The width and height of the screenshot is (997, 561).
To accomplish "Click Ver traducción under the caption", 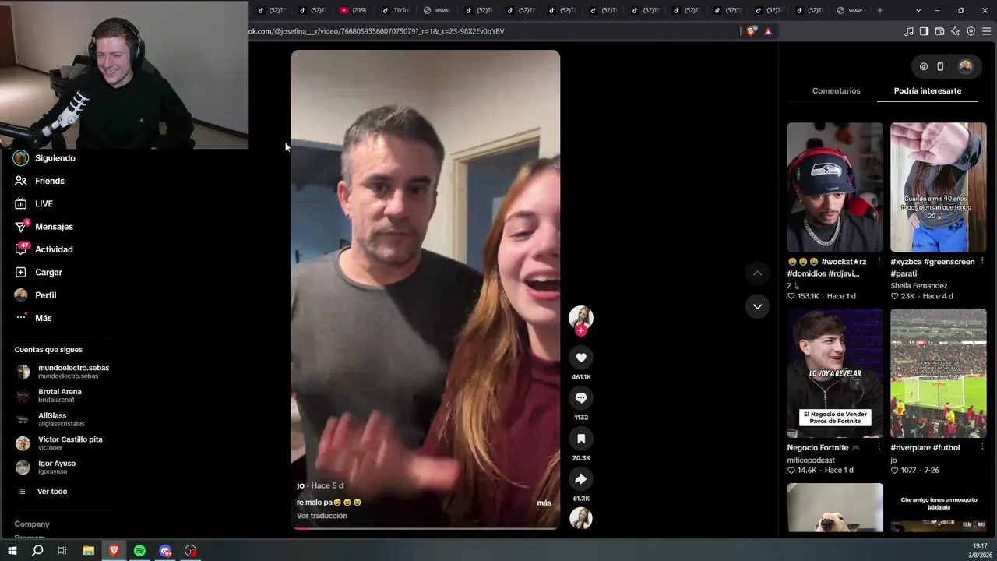I will pyautogui.click(x=322, y=516).
